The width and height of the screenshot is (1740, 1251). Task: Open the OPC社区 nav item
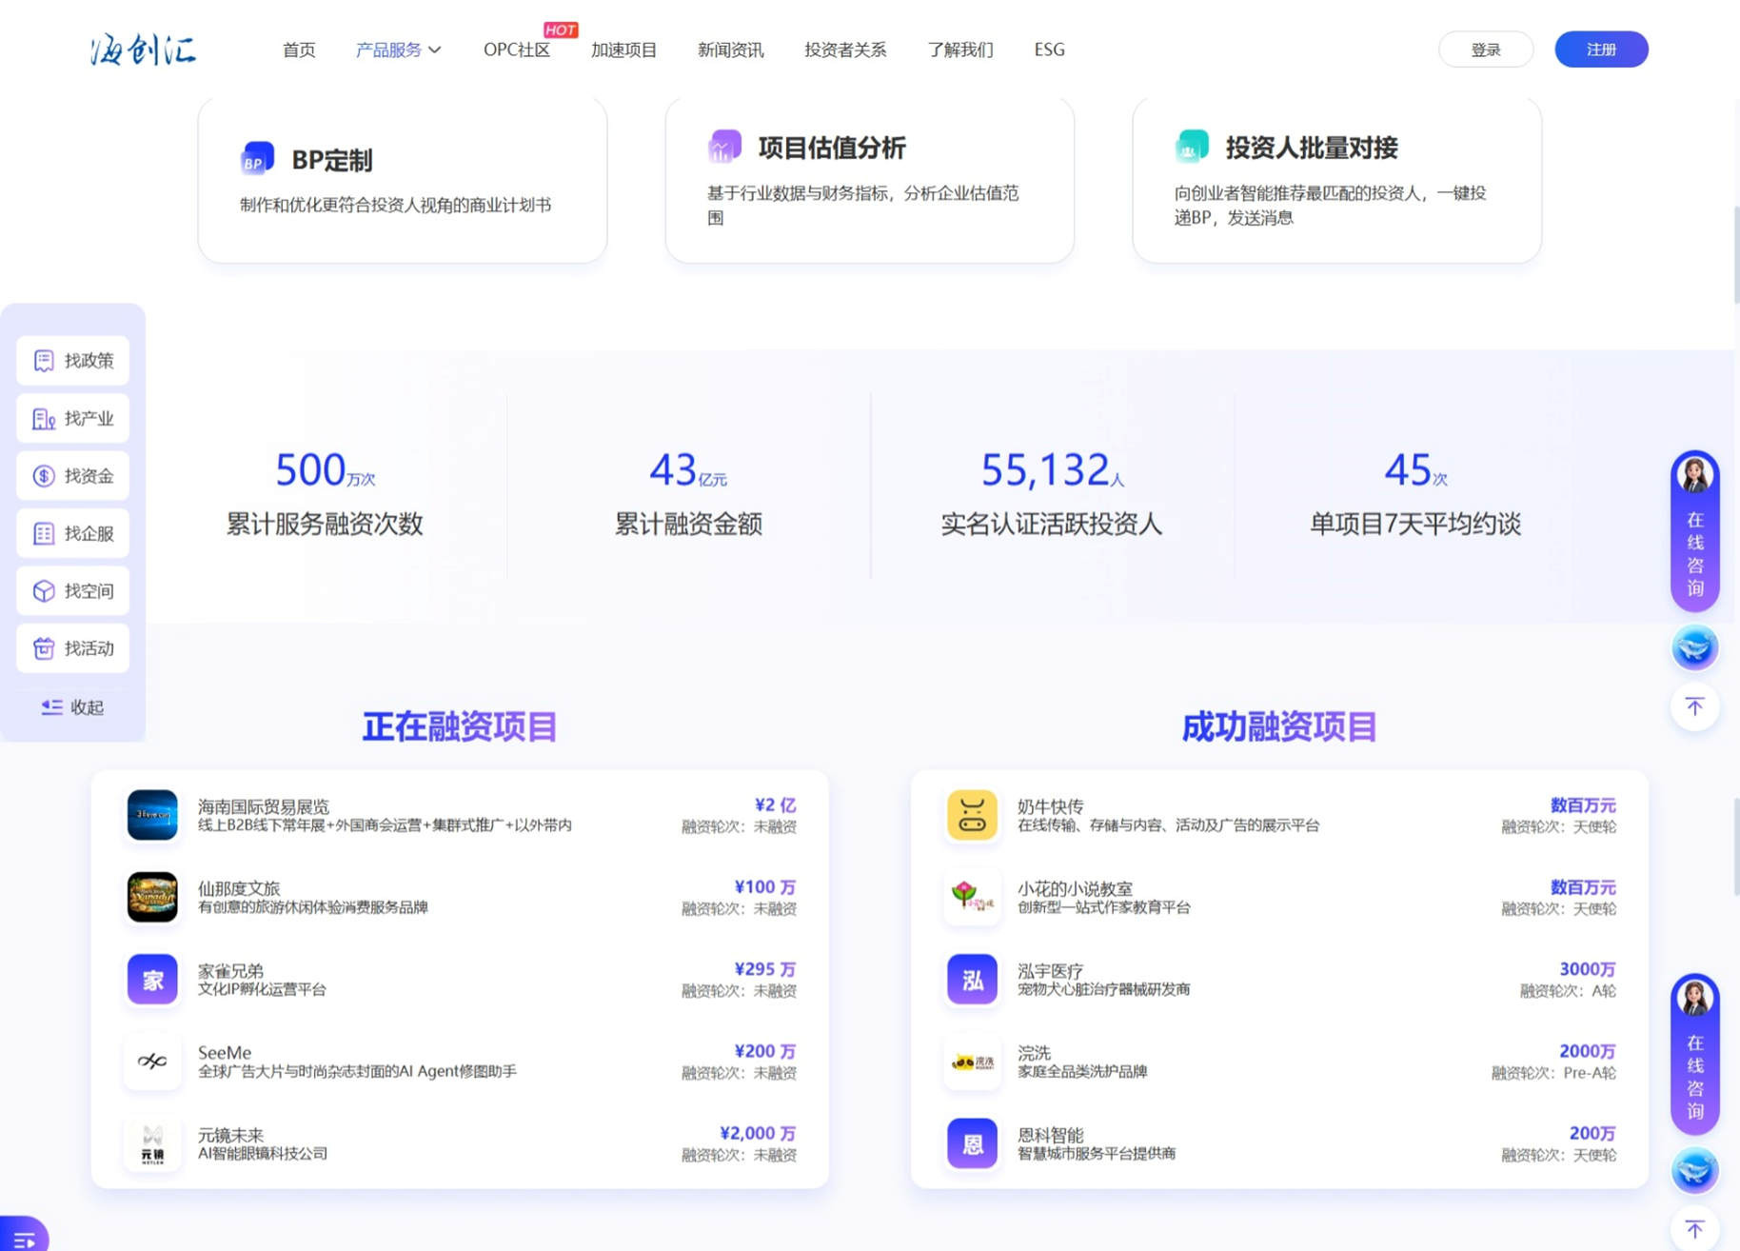(516, 50)
